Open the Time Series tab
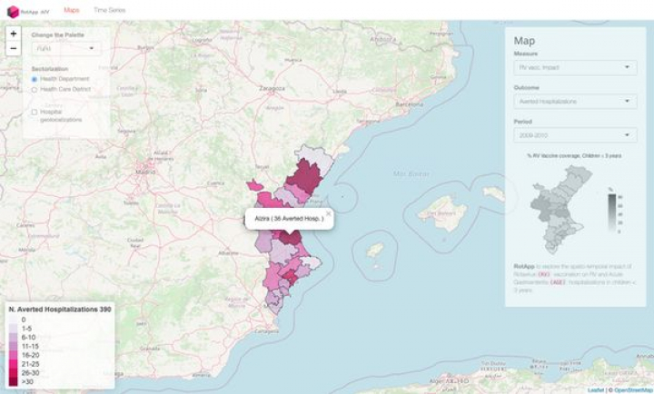This screenshot has width=654, height=394. pos(110,10)
